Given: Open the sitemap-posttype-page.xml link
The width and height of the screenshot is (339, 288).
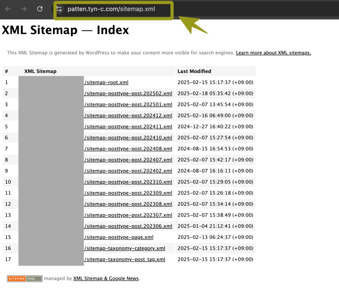Looking at the screenshot, I should click(119, 237).
